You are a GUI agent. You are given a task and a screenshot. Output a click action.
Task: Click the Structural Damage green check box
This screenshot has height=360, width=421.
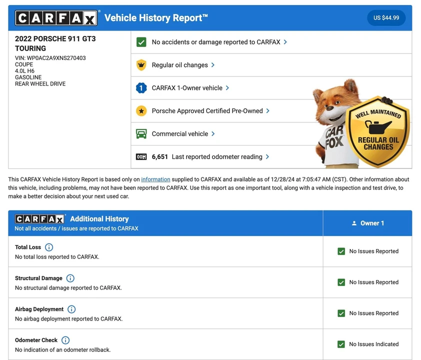coord(341,282)
